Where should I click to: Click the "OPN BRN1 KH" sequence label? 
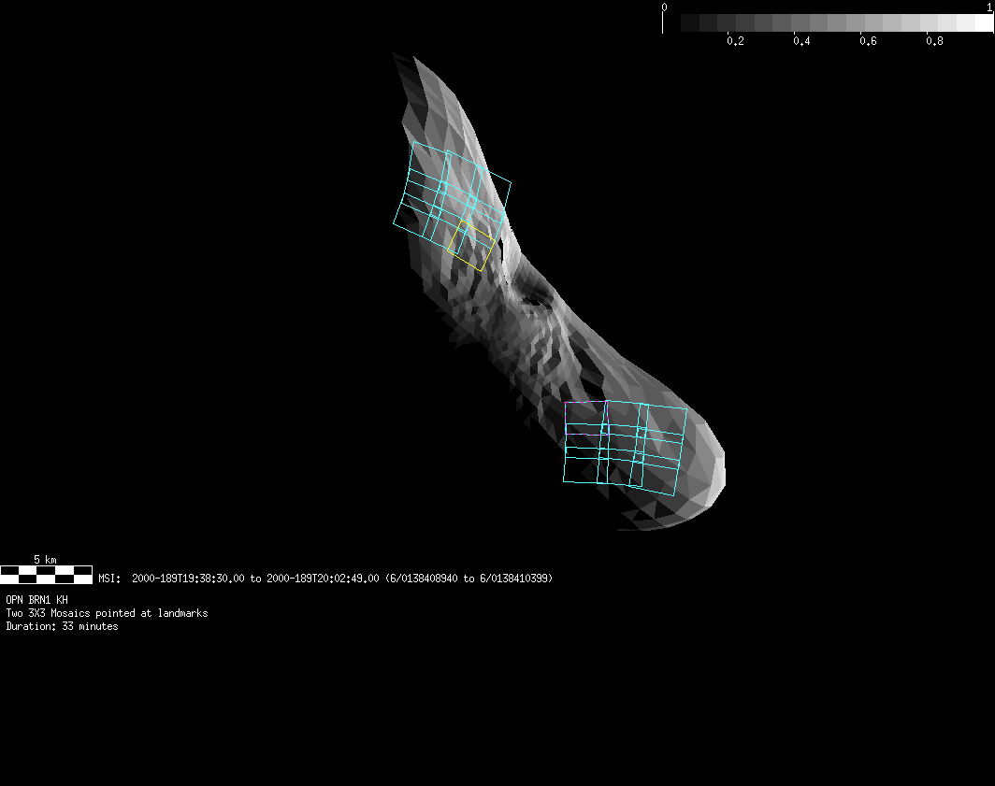tap(36, 600)
